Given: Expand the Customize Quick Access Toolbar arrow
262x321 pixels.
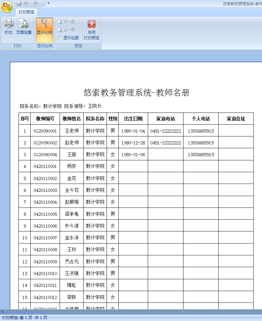Looking at the screenshot, I should 49,3.
